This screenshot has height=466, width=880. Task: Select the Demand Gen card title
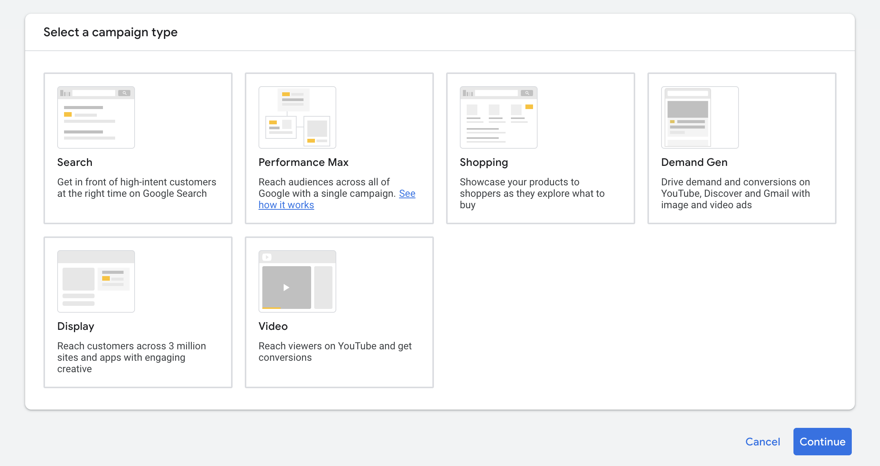click(x=694, y=162)
